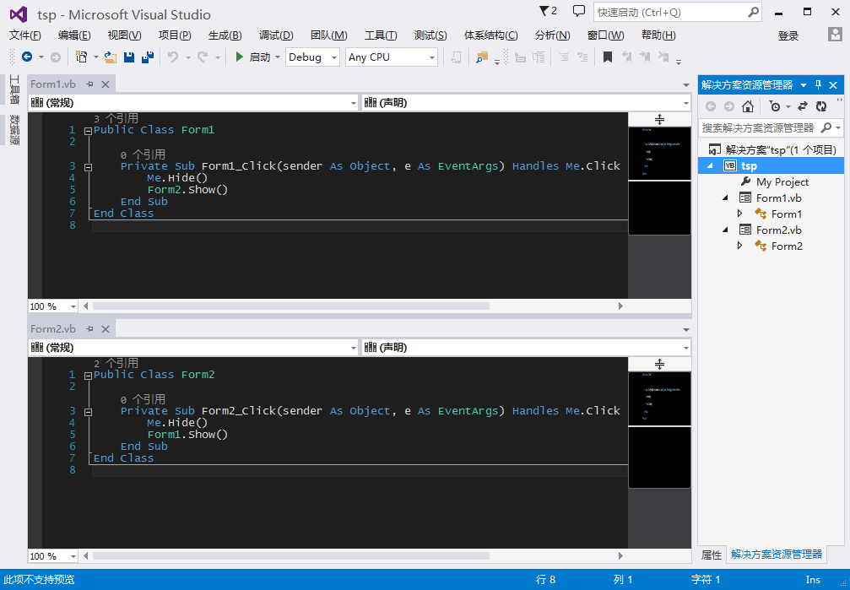Open the feedback speech bubble icon
Viewport: 850px width, 590px height.
[578, 12]
